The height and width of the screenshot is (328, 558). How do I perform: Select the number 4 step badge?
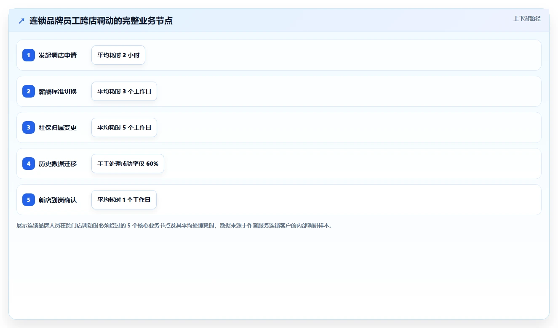pyautogui.click(x=29, y=164)
